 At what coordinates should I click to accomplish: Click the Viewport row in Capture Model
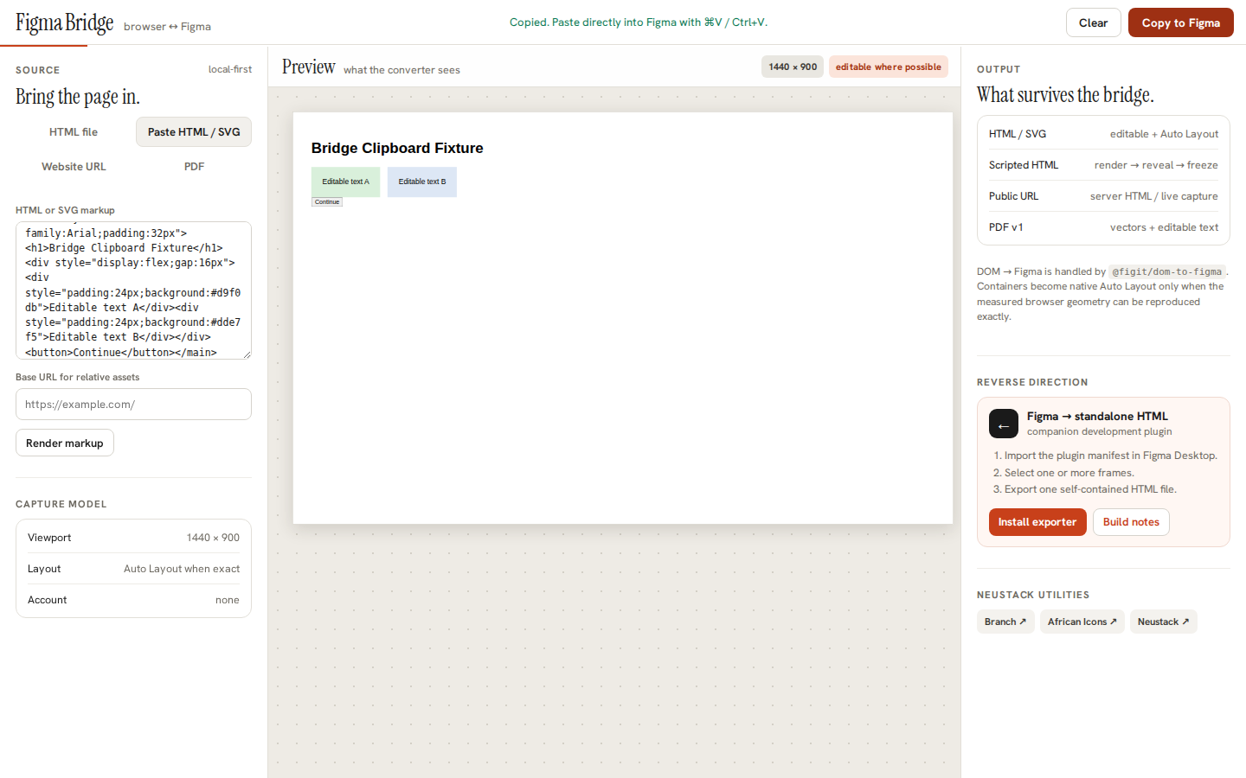[x=133, y=538]
